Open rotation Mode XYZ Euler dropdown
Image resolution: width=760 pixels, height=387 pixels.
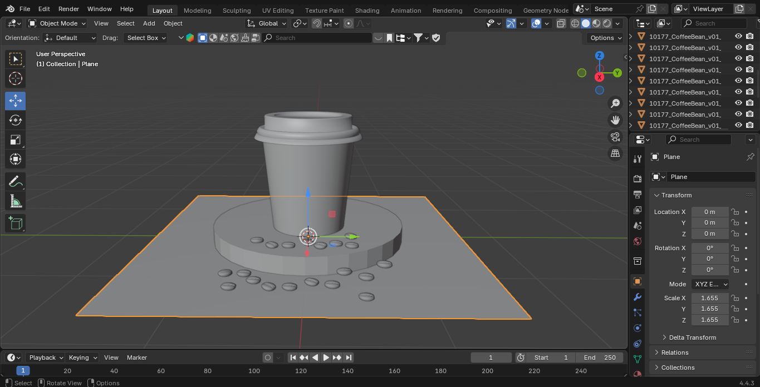coord(710,284)
